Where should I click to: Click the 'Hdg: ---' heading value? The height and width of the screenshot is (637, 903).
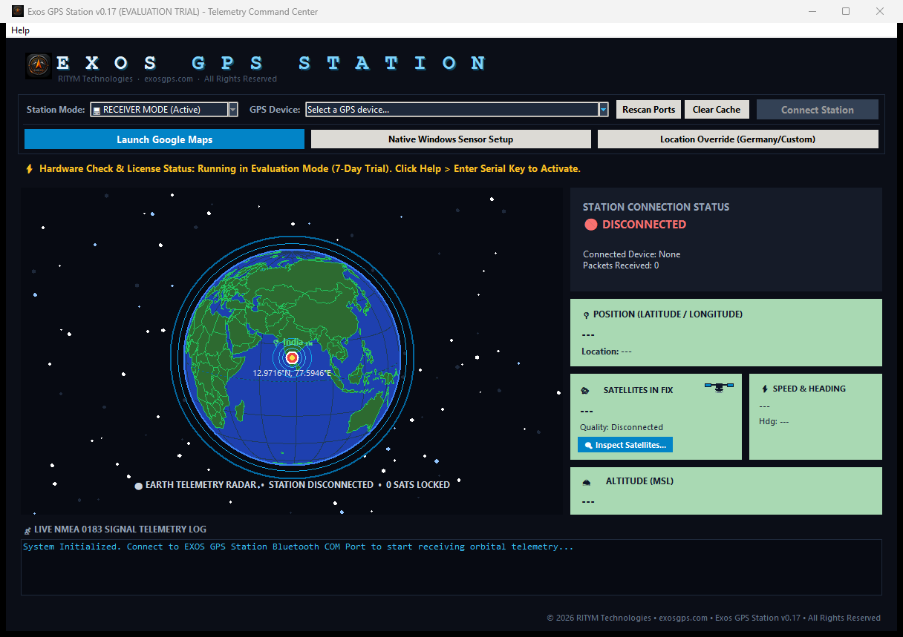pyautogui.click(x=774, y=421)
